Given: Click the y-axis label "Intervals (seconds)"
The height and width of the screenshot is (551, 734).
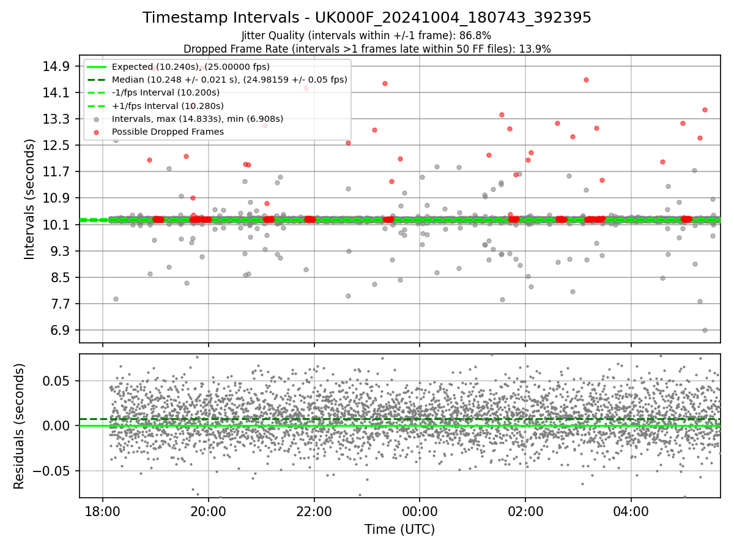Looking at the screenshot, I should click(x=30, y=199).
